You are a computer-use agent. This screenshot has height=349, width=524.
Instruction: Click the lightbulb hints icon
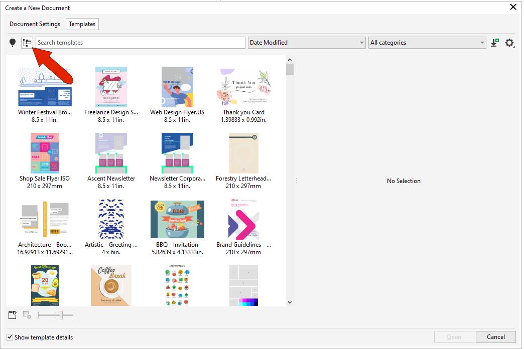point(12,43)
